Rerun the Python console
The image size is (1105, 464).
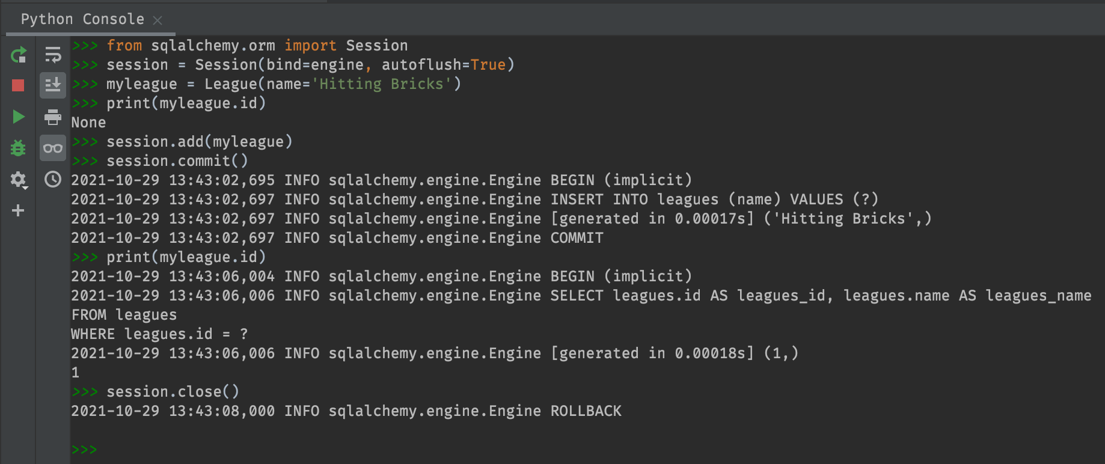(x=18, y=55)
